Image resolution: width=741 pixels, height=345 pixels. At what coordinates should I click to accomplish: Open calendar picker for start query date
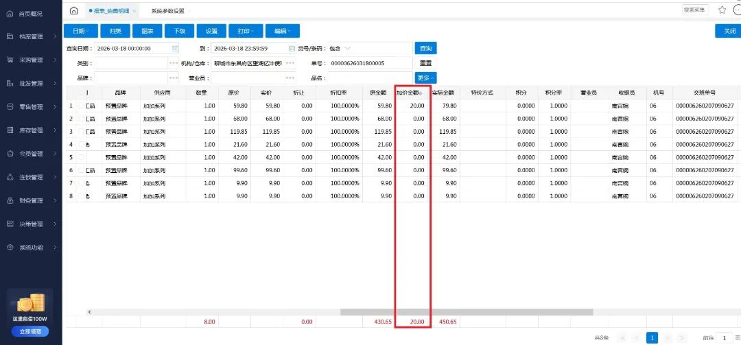[x=175, y=49]
